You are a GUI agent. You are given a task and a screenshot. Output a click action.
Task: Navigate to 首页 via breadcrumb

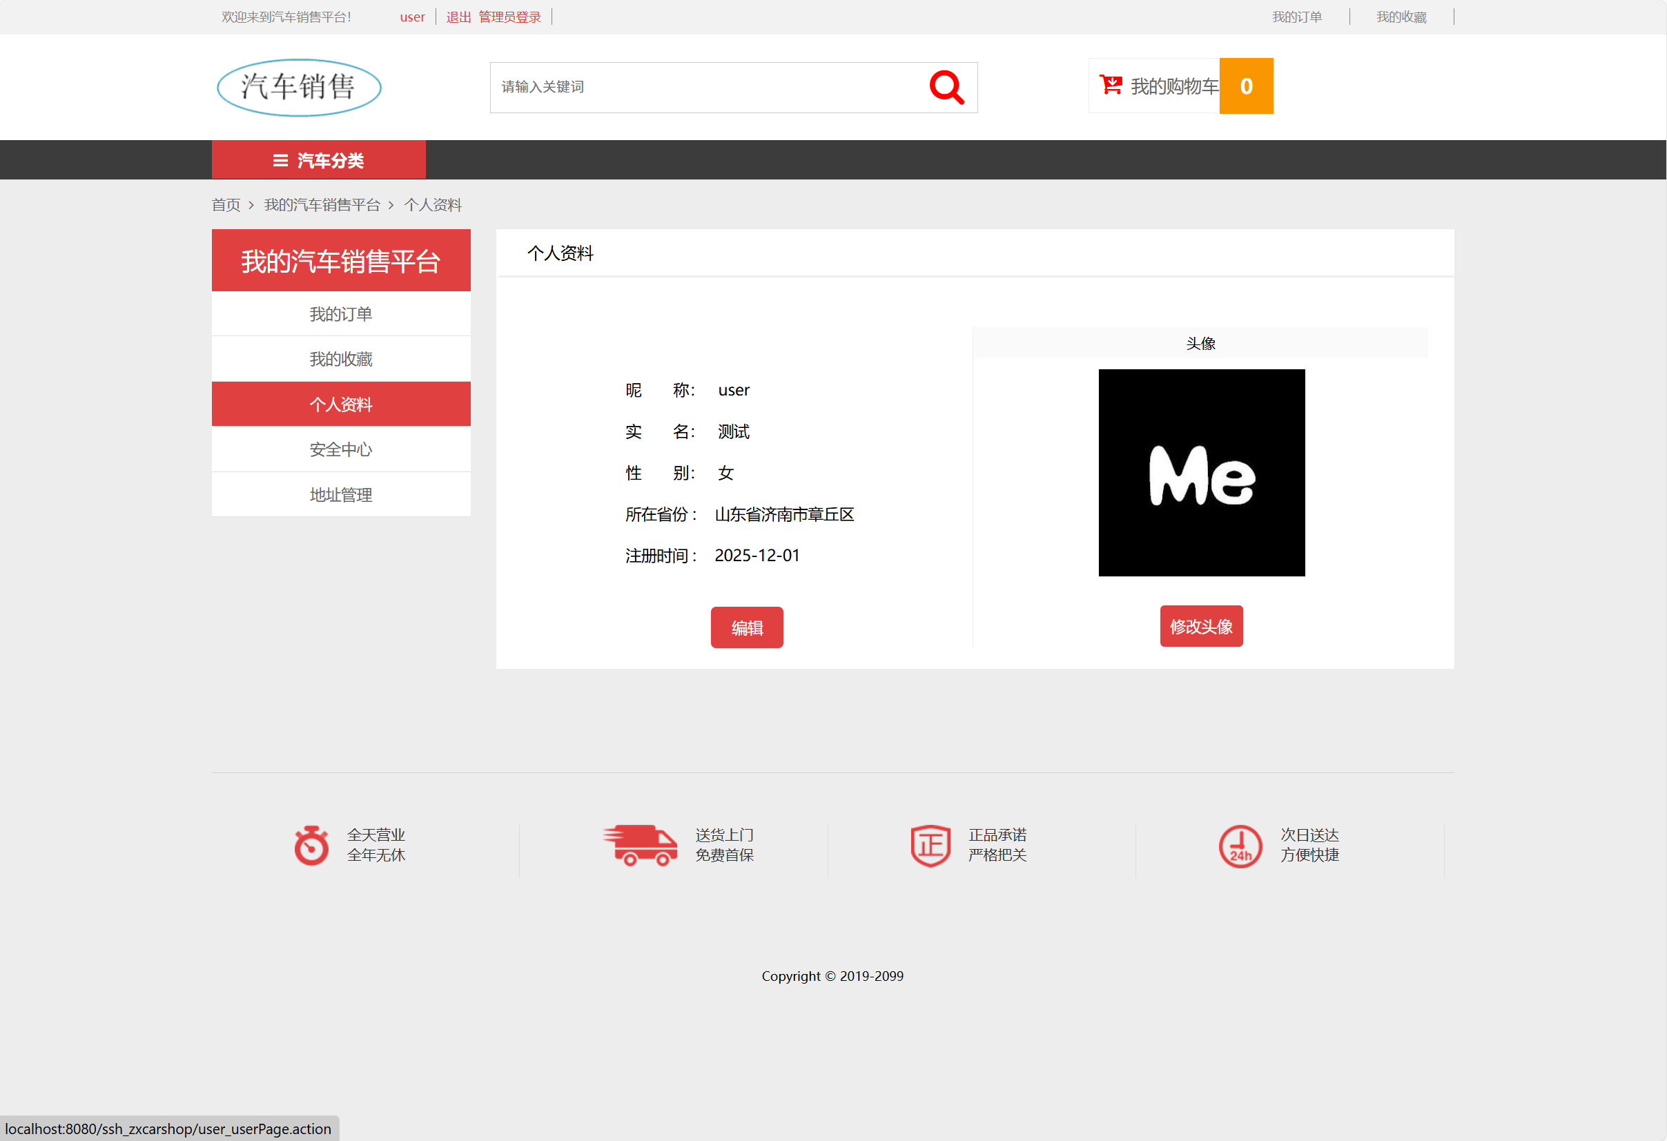225,205
